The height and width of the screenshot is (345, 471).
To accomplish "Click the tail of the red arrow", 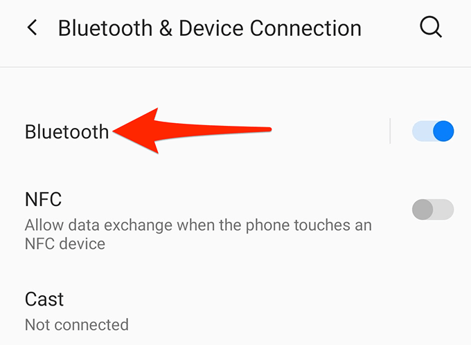I will [x=258, y=129].
